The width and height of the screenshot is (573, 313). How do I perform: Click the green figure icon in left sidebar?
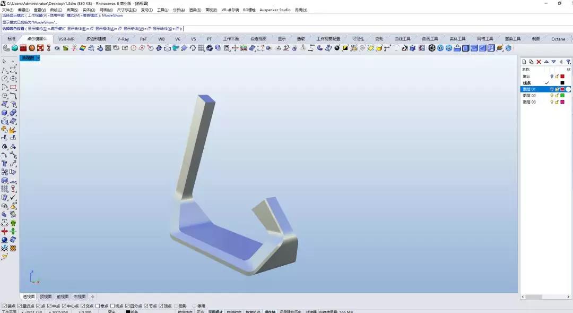[x=13, y=223]
